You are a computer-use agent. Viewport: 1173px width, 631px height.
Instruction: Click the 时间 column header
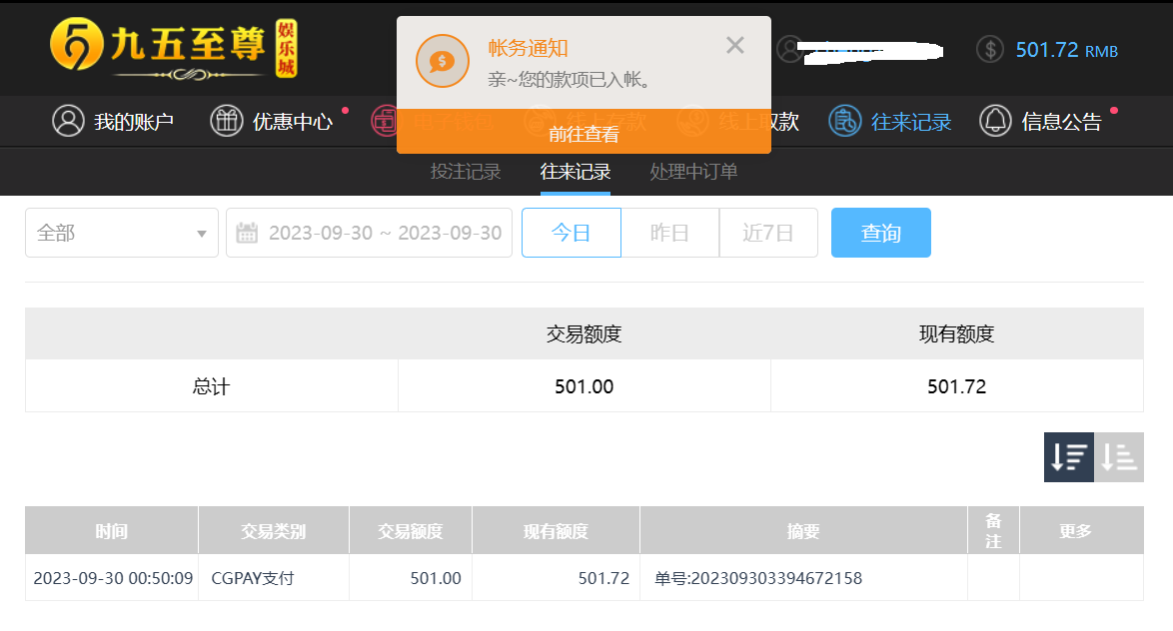coord(112,531)
